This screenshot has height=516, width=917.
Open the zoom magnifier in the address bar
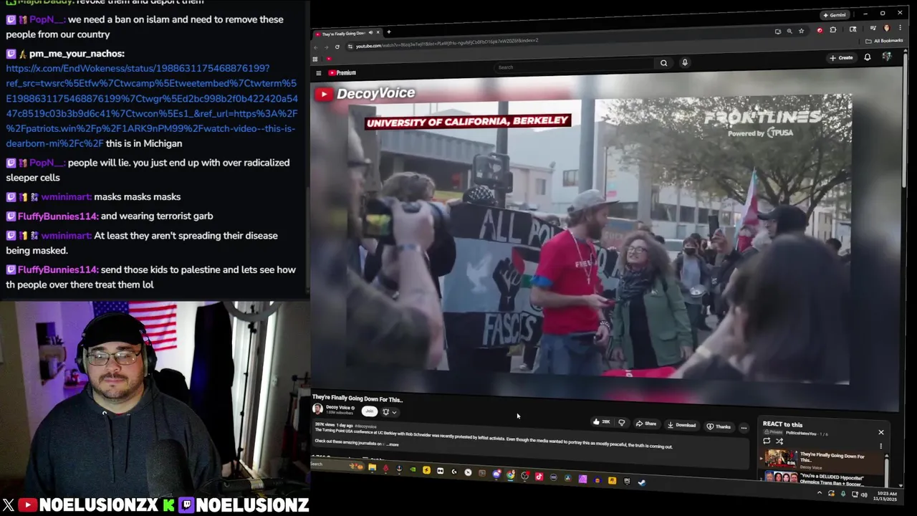click(789, 31)
